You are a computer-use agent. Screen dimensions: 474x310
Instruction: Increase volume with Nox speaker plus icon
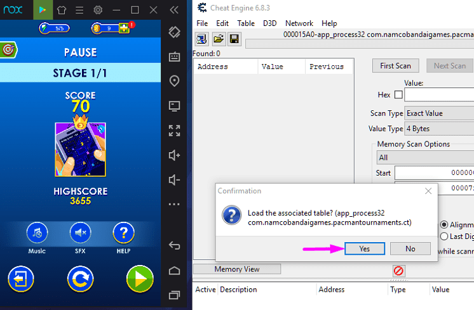tap(175, 155)
